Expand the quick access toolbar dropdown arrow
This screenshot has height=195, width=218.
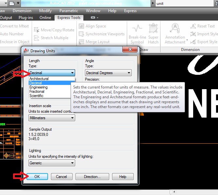[x=18, y=3]
